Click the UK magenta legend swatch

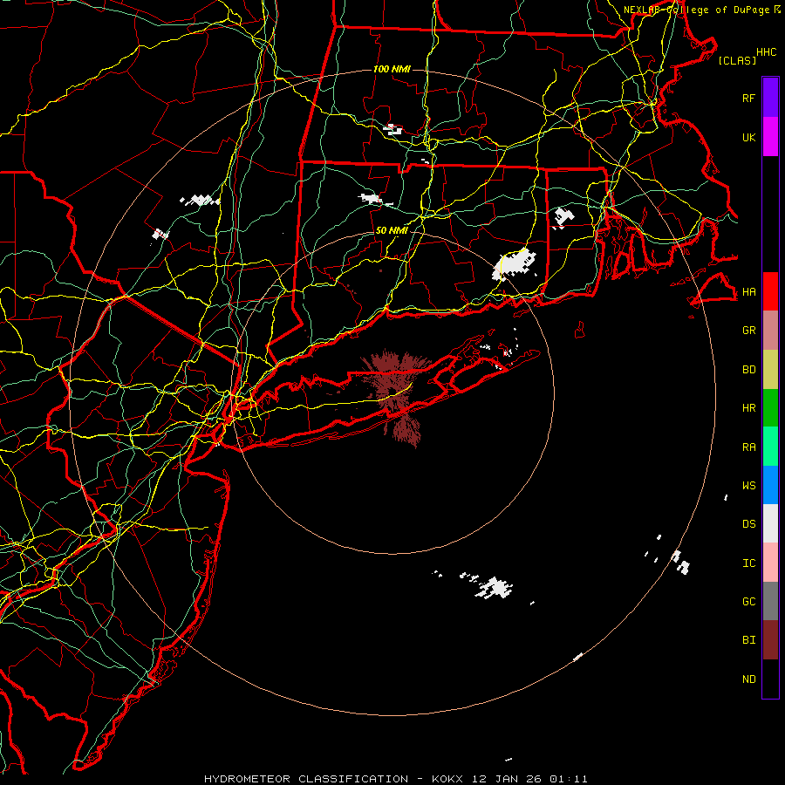(x=770, y=137)
